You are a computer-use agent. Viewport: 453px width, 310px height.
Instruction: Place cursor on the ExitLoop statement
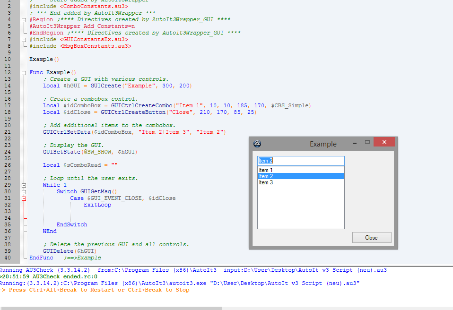97,205
